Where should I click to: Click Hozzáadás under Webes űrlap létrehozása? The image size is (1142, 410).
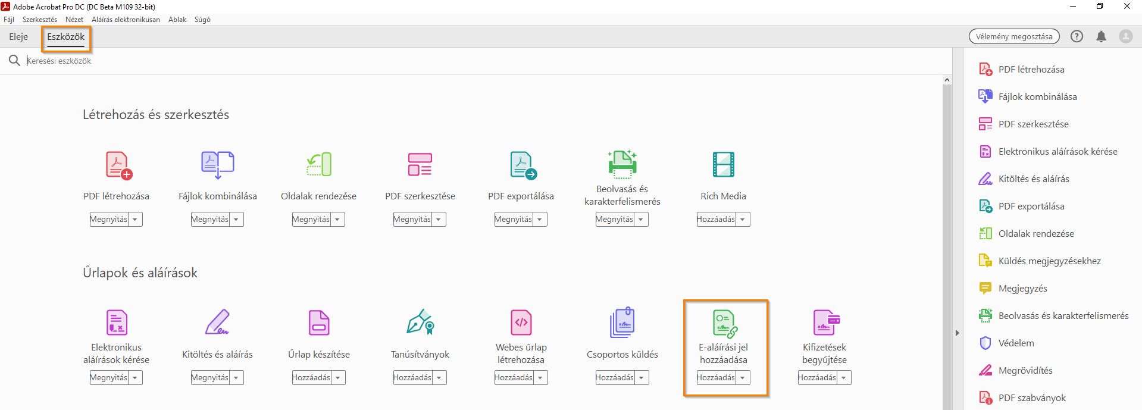pos(514,378)
